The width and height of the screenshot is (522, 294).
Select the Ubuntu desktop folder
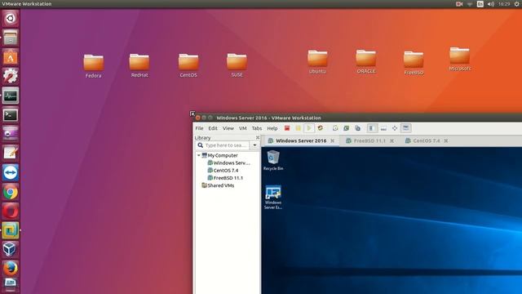click(317, 62)
